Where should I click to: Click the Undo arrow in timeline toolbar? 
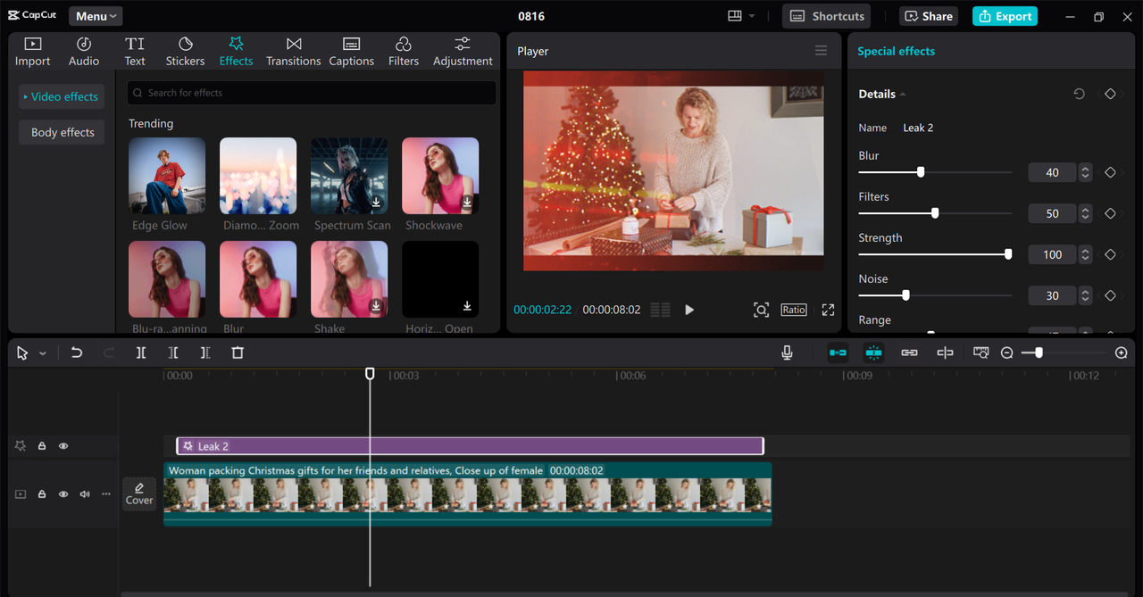pyautogui.click(x=77, y=352)
